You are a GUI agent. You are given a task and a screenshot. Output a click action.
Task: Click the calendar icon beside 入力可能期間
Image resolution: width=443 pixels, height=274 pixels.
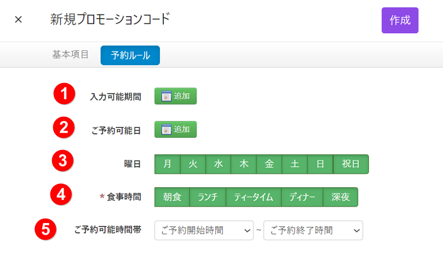[166, 96]
